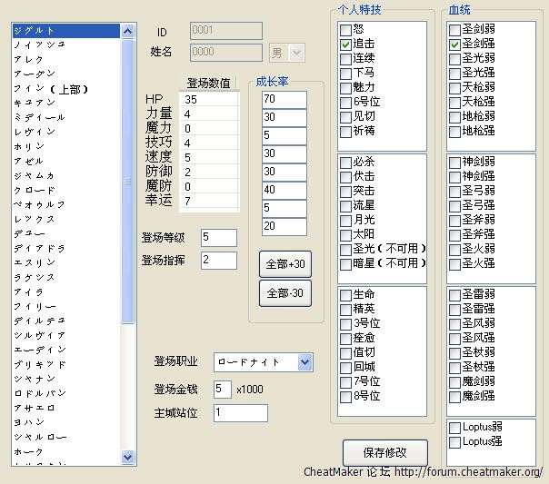Uncheck the 追击 skill checkbox
Image resolution: width=549 pixels, height=484 pixels.
pos(345,44)
